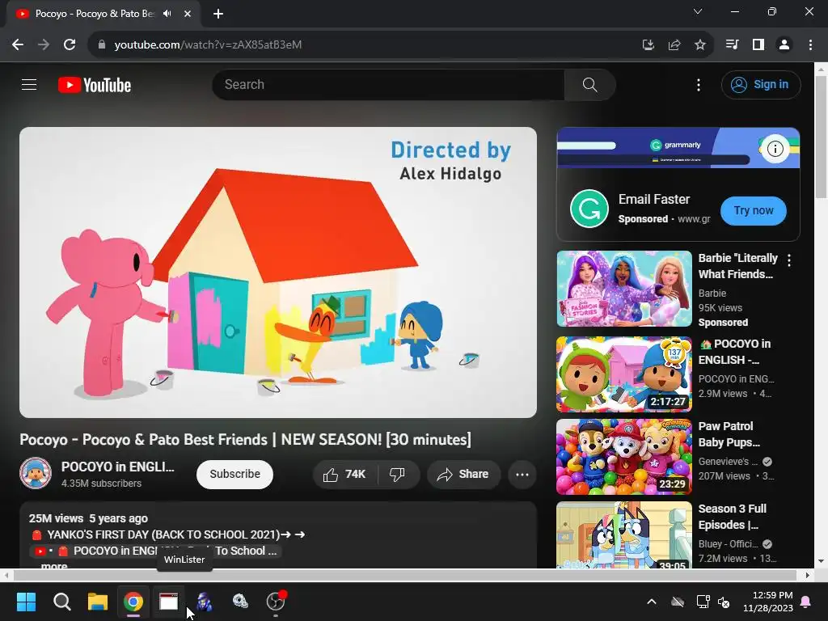Viewport: 828px width, 621px height.
Task: Share the Pocoyo video
Action: (x=463, y=474)
